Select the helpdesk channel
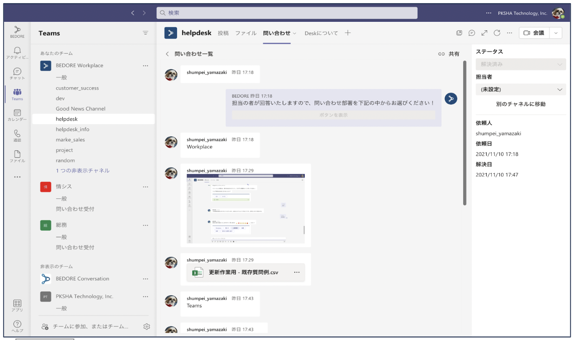The height and width of the screenshot is (340, 574). tap(93, 119)
